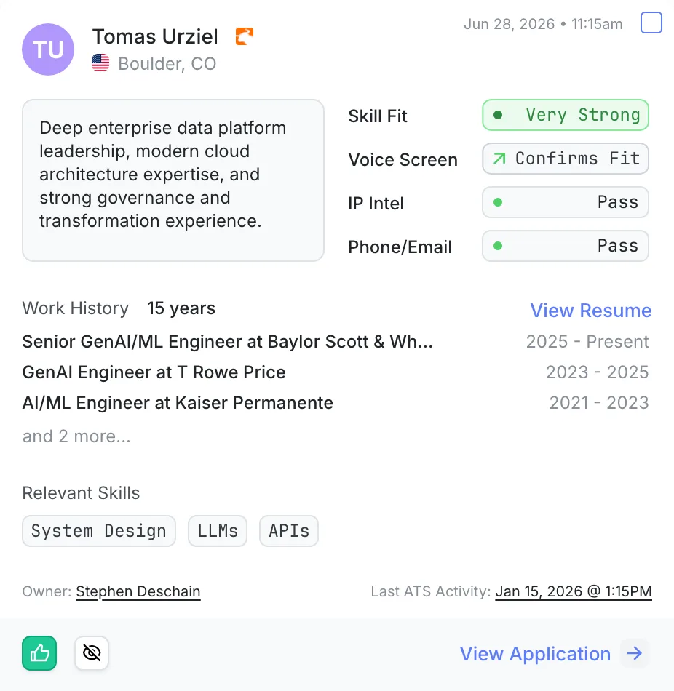
Task: Click the orange sync icon beside Tomas Urziel
Action: pyautogui.click(x=245, y=36)
